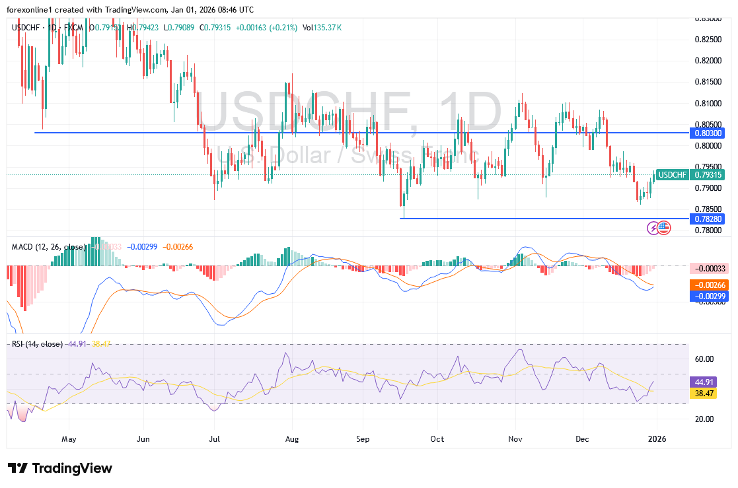This screenshot has width=738, height=488.
Task: Click the blue MACD value tag -0.00299
Action: [x=708, y=296]
